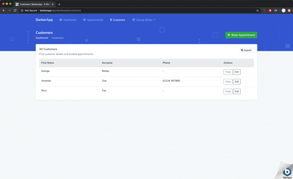Click the home icon next to Dashboard
Viewport: 293px width, 179px height.
coord(61,20)
